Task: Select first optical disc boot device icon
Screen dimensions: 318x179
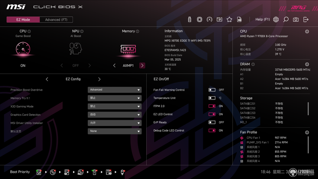Action: point(53,172)
